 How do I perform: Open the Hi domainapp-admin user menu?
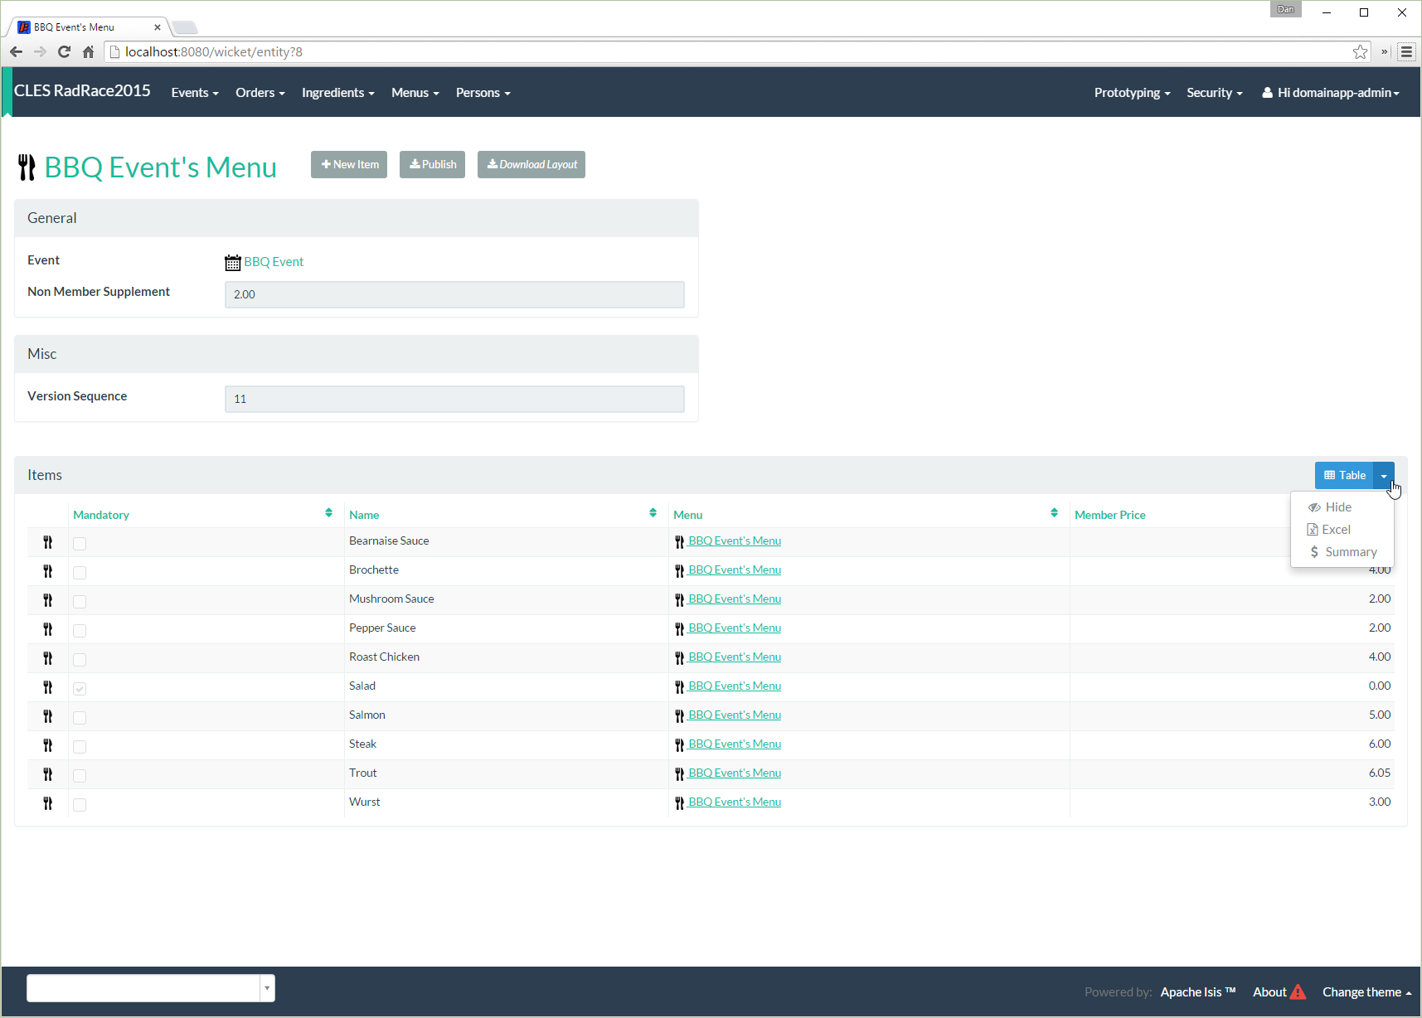tap(1331, 93)
